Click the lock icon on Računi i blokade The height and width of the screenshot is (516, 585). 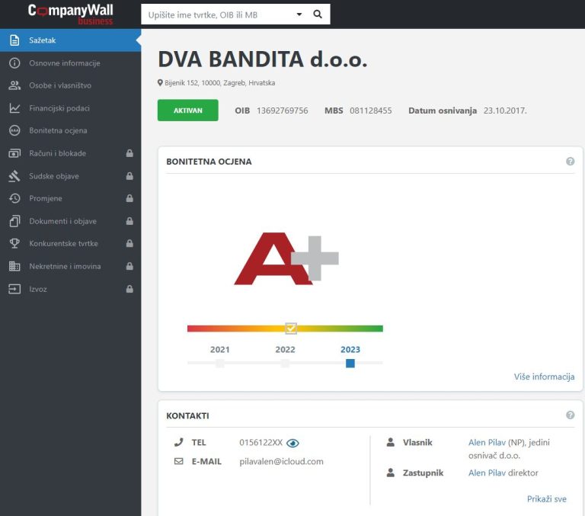[129, 153]
